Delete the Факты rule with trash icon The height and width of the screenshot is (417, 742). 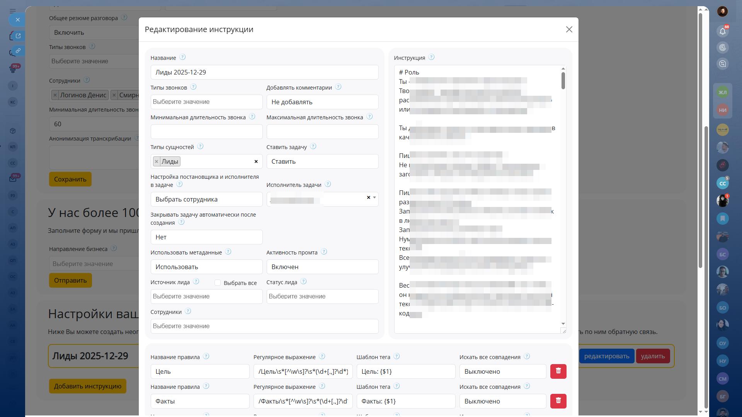pyautogui.click(x=558, y=401)
